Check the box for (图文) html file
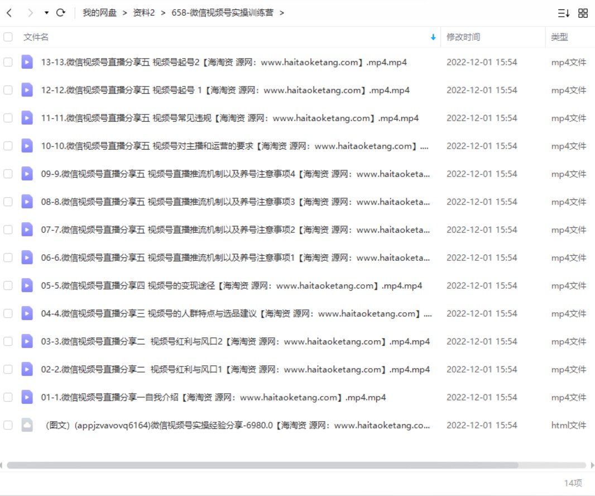The height and width of the screenshot is (496, 595). (x=8, y=425)
